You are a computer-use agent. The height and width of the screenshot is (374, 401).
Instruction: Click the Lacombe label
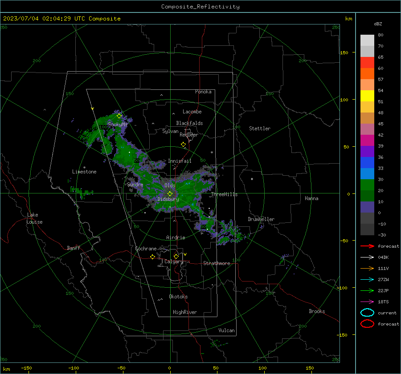point(192,112)
